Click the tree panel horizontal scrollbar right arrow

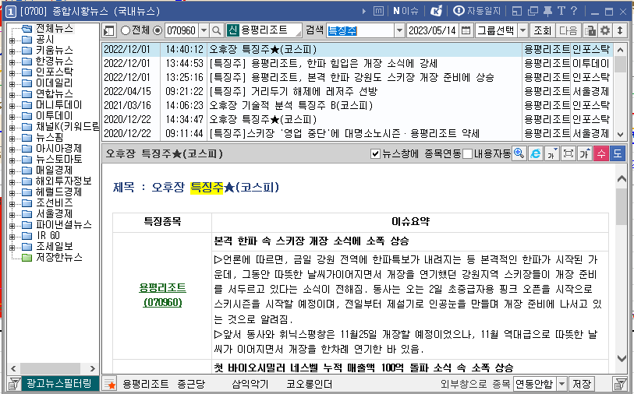click(92, 368)
